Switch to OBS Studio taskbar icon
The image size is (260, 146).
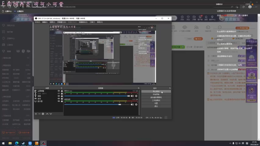(x=43, y=143)
